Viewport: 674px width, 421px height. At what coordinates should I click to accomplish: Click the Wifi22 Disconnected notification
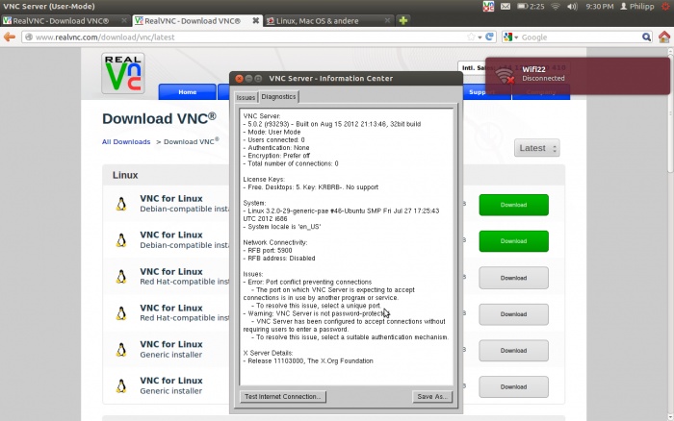click(578, 76)
